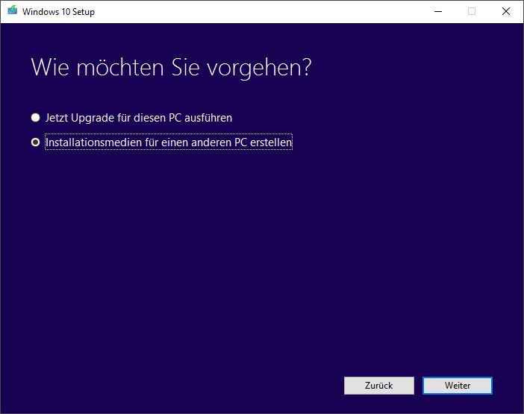Close the Windows 10 Setup window
Image resolution: width=524 pixels, height=414 pixels.
(506, 11)
